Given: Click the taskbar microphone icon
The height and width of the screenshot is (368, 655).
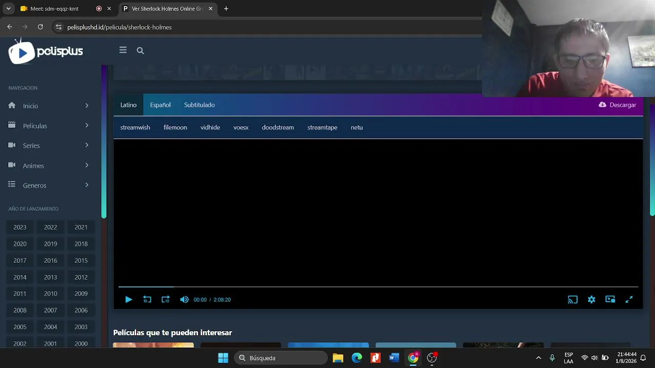Looking at the screenshot, I should [552, 358].
